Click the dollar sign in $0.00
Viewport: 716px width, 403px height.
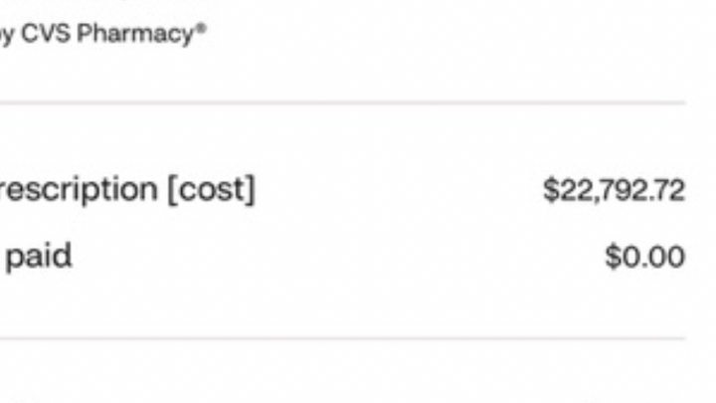612,258
